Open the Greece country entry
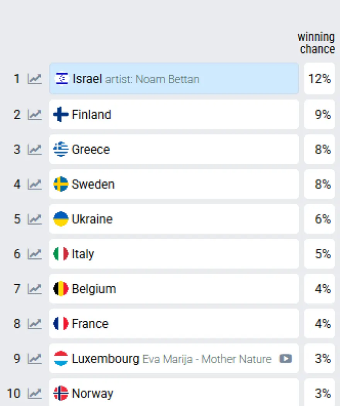Viewport: 340px width, 406px height. click(x=174, y=149)
